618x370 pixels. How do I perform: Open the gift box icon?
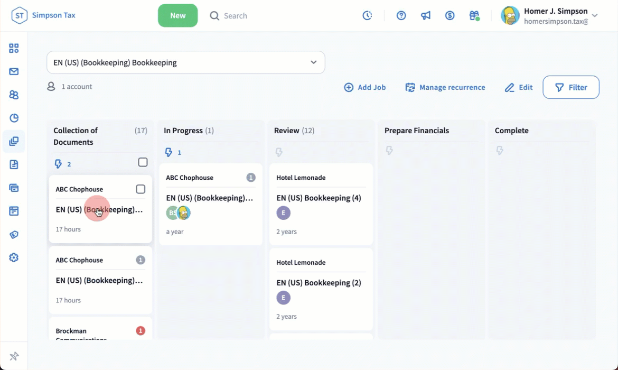point(474,16)
